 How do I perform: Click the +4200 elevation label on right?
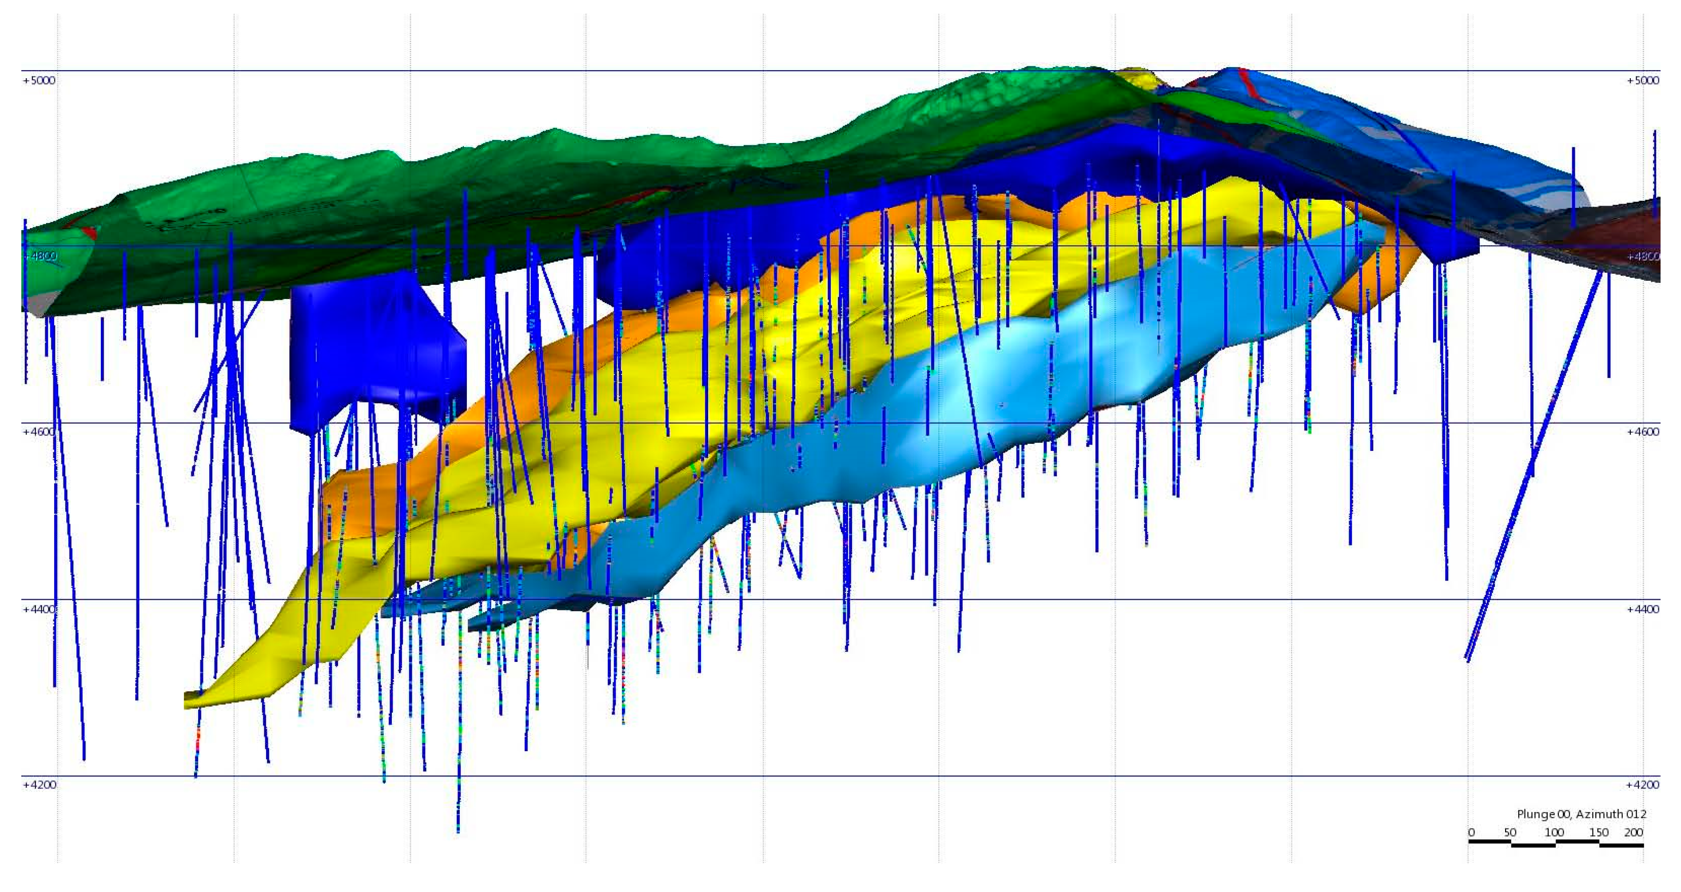pos(1642,785)
